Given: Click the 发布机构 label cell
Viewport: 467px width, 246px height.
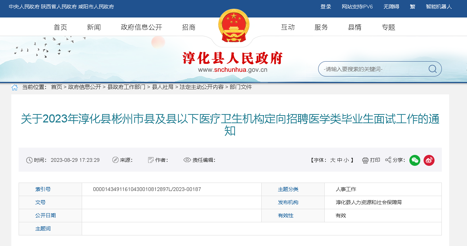Looking at the screenshot, I should pyautogui.click(x=293, y=203).
